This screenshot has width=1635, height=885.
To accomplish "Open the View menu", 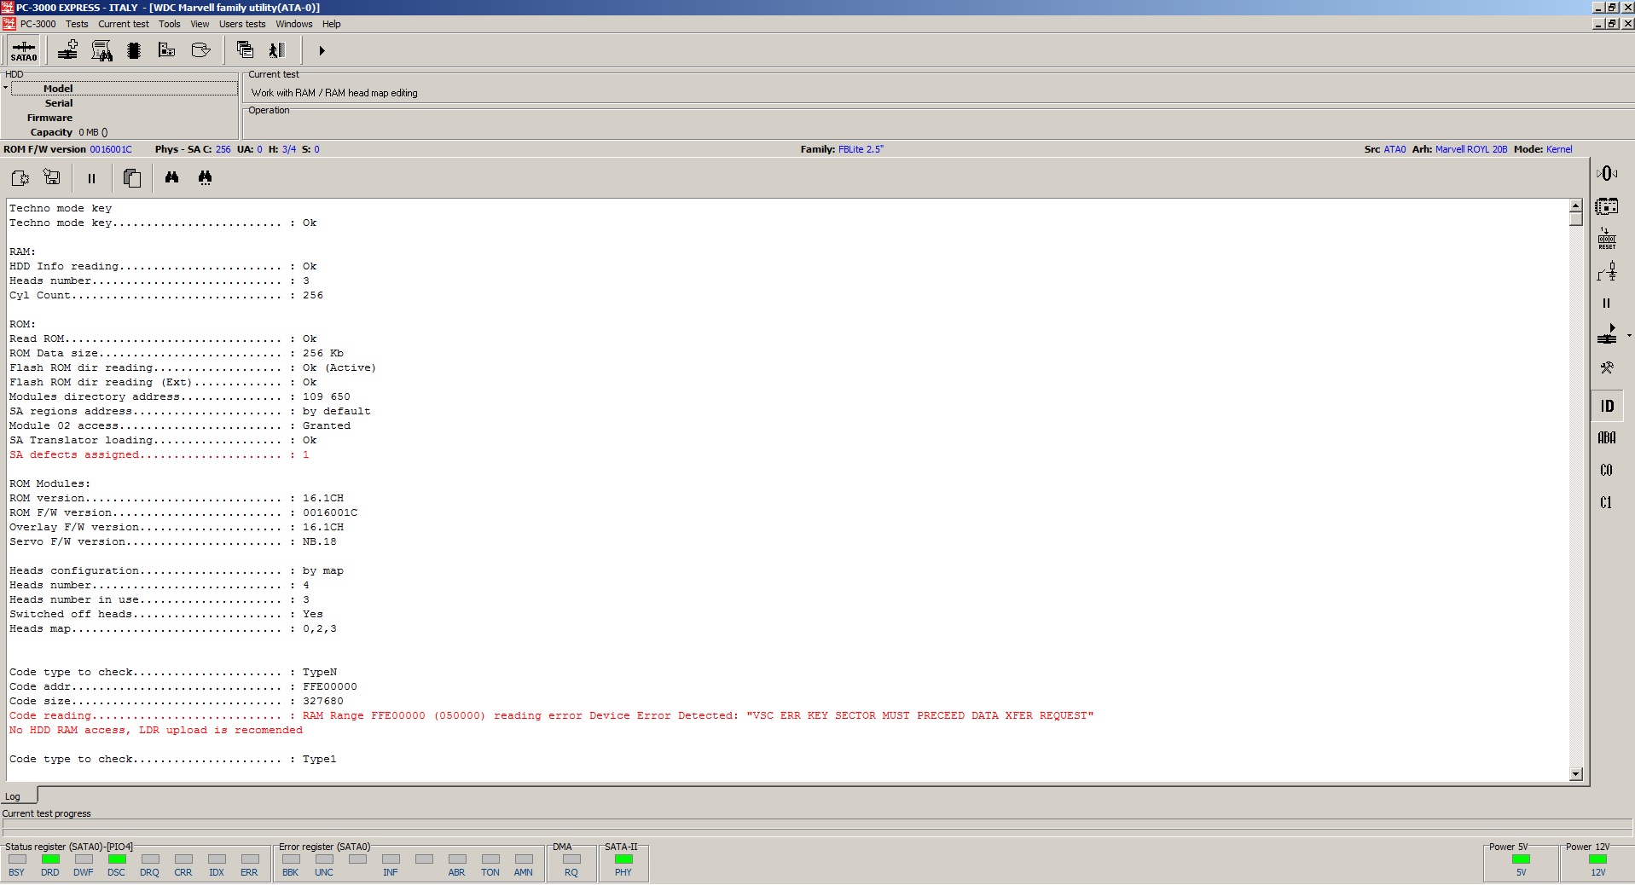I will pos(200,24).
